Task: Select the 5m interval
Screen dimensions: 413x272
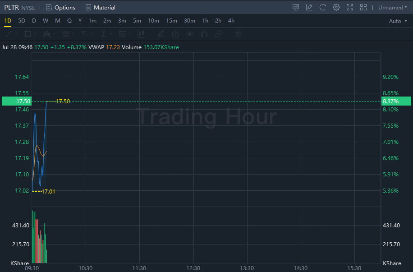Action: tap(137, 21)
